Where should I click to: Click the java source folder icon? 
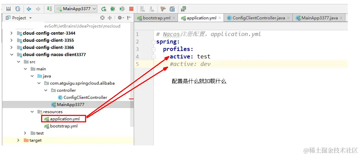[39, 76]
